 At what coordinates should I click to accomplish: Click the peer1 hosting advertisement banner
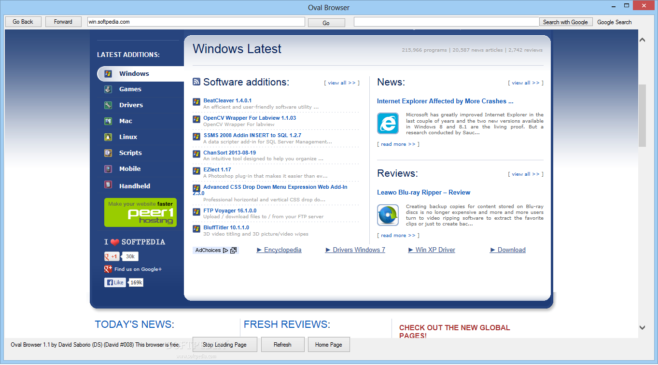click(x=140, y=212)
